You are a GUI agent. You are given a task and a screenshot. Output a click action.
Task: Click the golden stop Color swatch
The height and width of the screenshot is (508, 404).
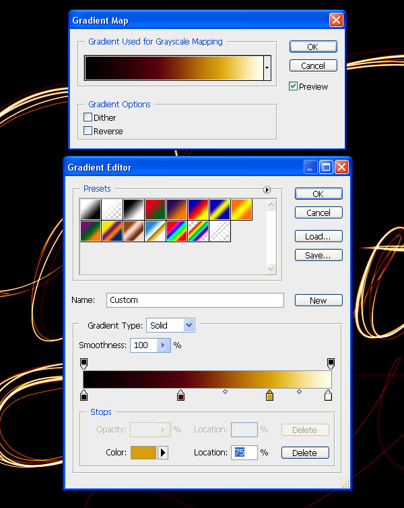click(143, 453)
